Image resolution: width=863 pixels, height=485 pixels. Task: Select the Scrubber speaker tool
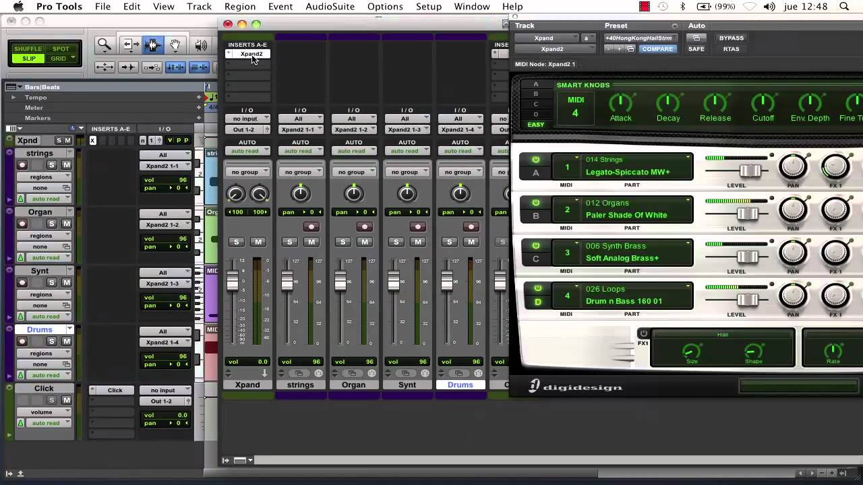(200, 45)
